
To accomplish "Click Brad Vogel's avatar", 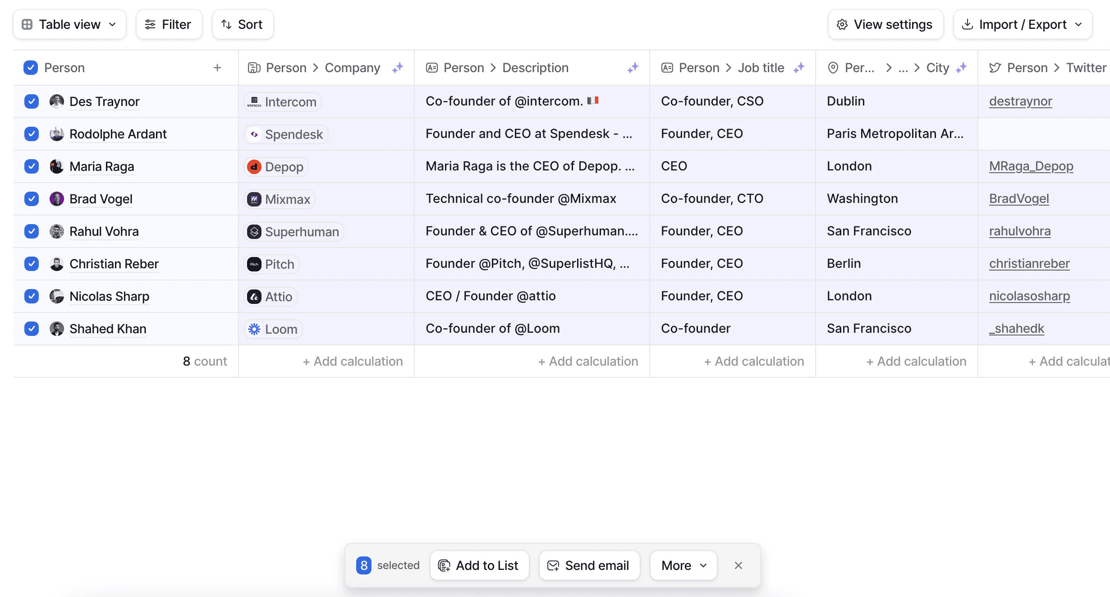I will 57,199.
